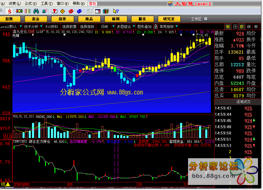This screenshot has height=190, width=263.
Task: Click the 昌九生化 stock name in chart
Action: click(x=20, y=31)
